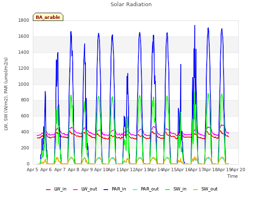Screen dimensions: 263x197
Task: Click the Apr 13 PAR_in peak
Action: click(x=140, y=32)
